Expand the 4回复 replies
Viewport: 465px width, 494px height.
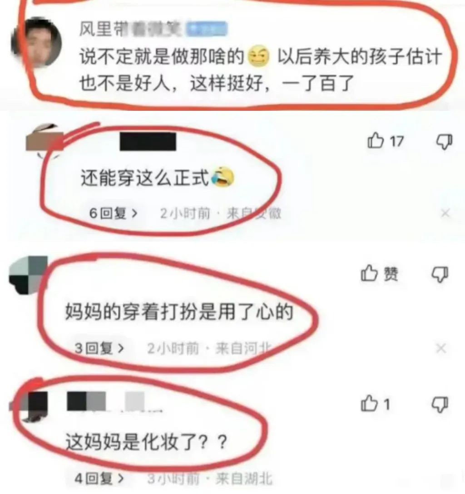[x=99, y=479]
